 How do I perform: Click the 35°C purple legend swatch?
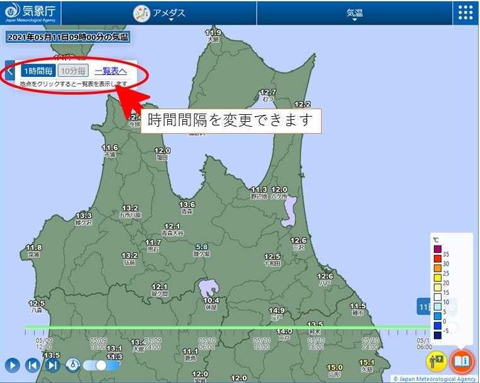(x=438, y=249)
